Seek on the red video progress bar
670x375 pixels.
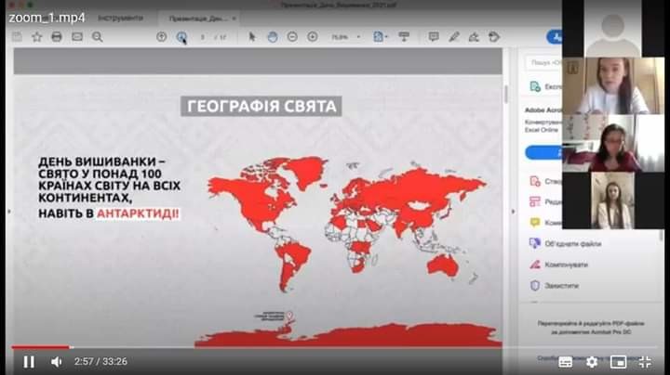click(x=40, y=347)
